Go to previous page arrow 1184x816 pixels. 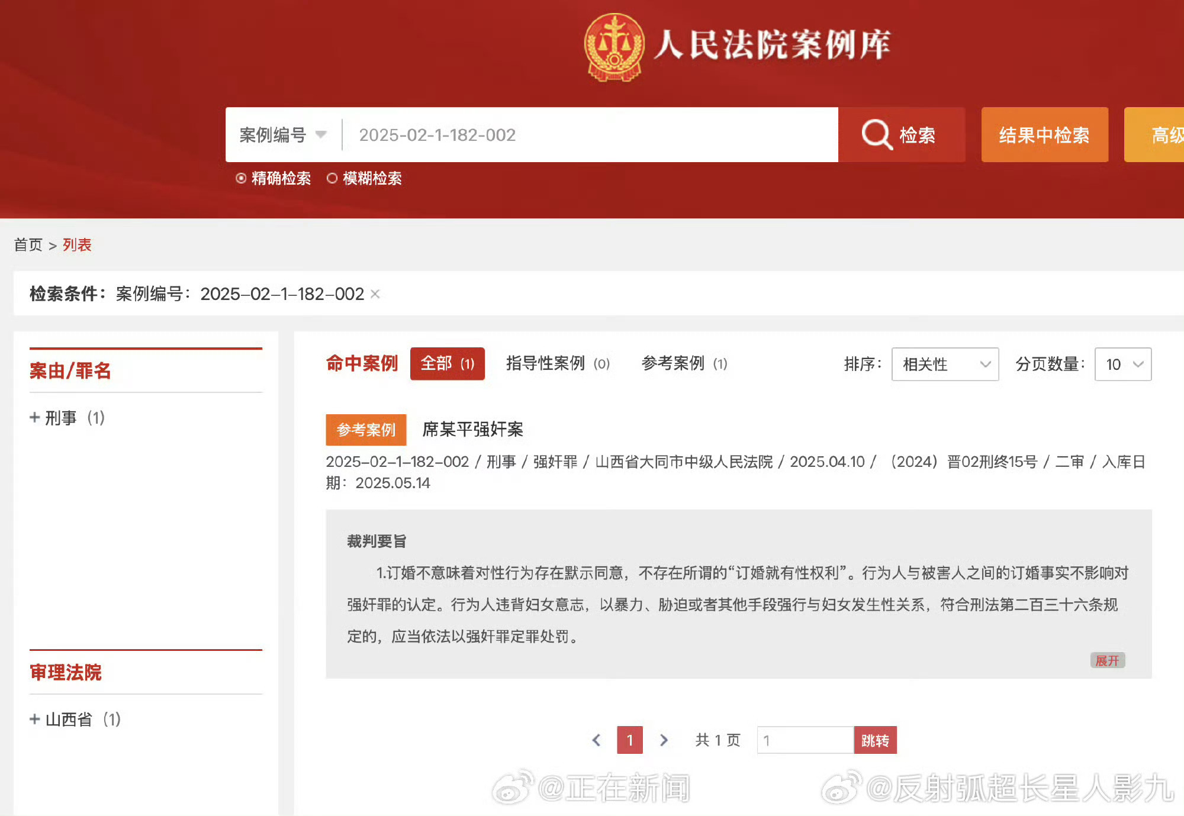point(596,740)
